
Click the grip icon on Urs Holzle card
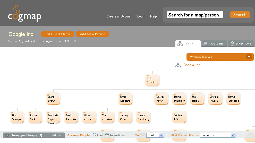tap(193, 95)
